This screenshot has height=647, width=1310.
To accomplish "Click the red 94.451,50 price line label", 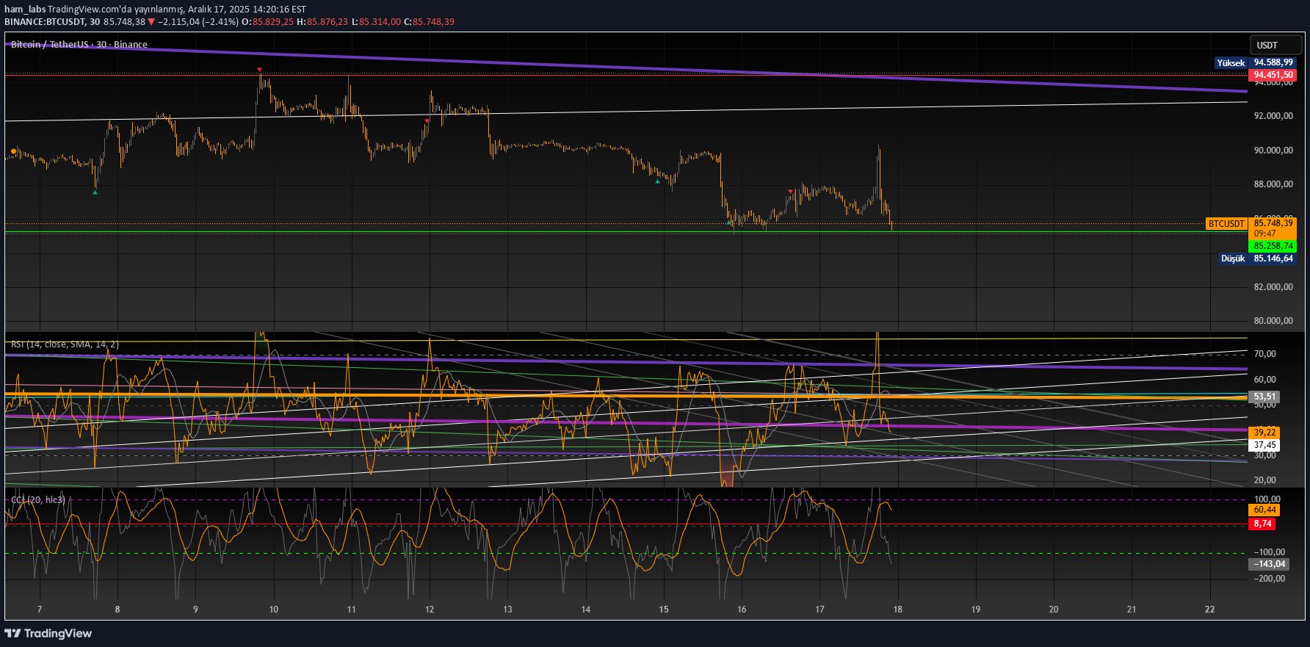I will coord(1273,75).
